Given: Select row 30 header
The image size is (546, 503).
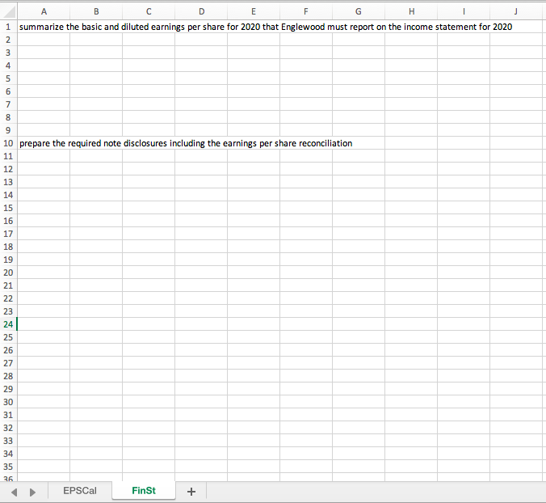Looking at the screenshot, I should coord(8,402).
